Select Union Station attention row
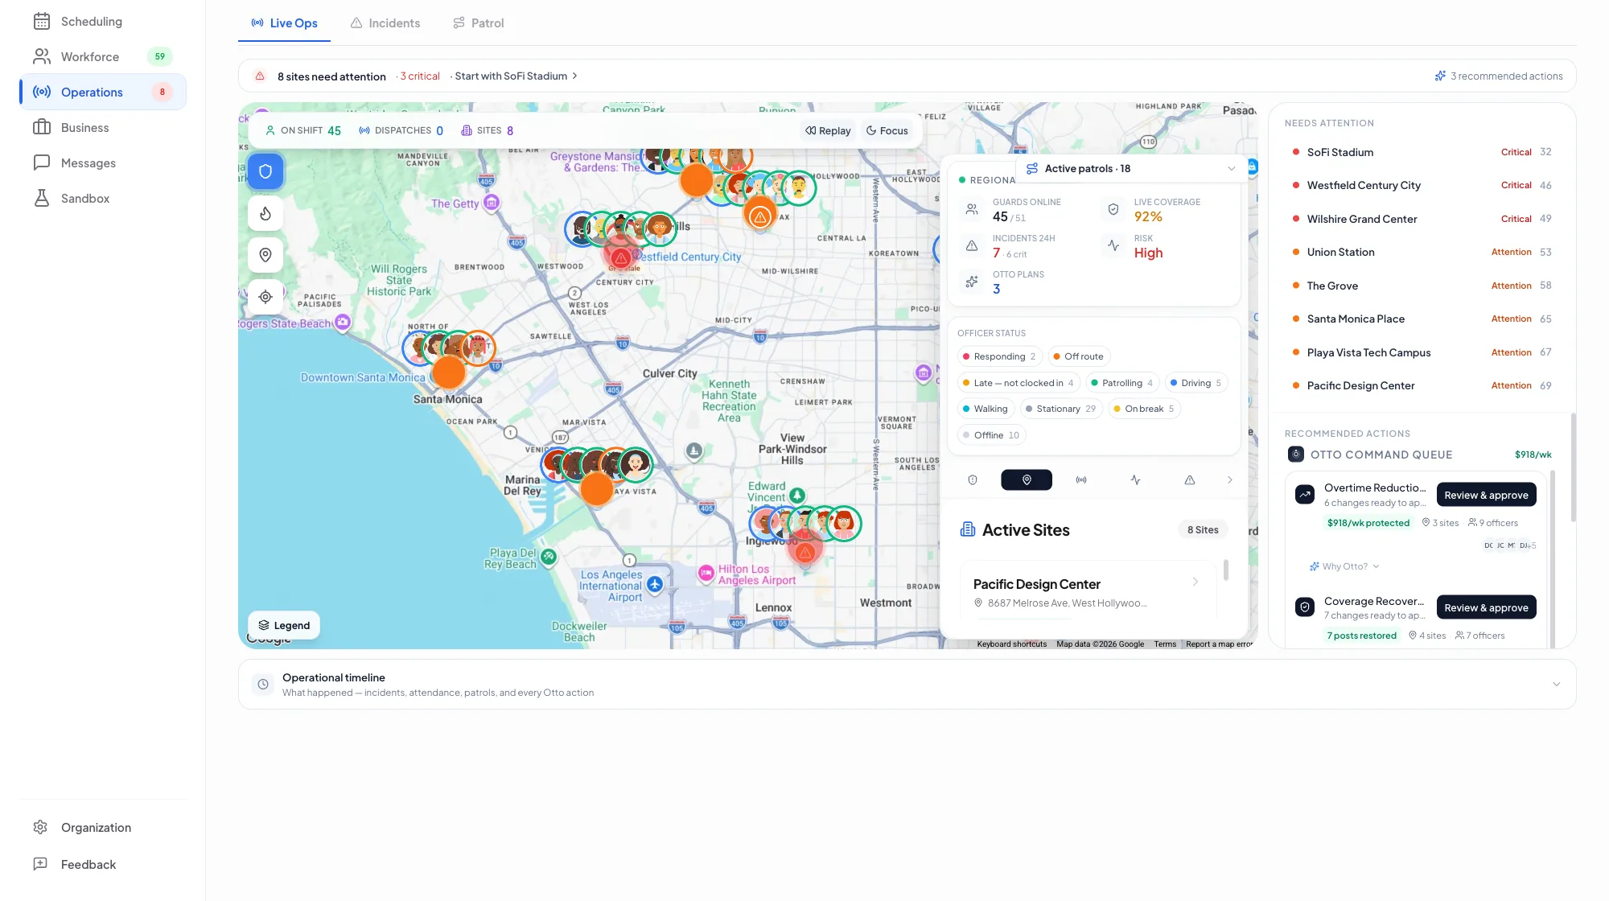The image size is (1609, 901). (x=1422, y=253)
